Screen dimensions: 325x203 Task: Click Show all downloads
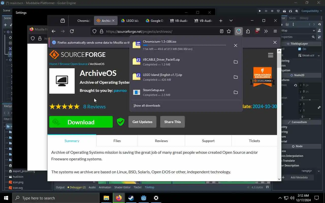[x=147, y=106]
